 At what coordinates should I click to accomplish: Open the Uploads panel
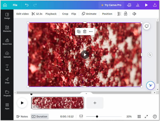(x=7, y=55)
